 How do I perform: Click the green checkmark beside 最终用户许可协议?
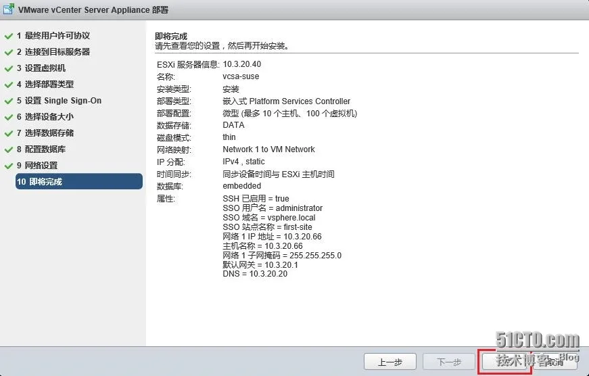coord(9,37)
